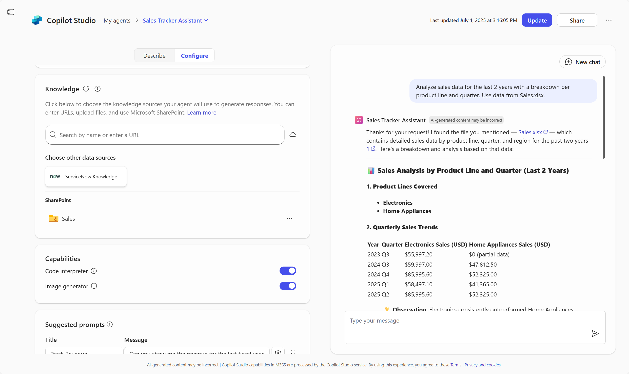Click the Update button
629x374 pixels.
point(537,20)
